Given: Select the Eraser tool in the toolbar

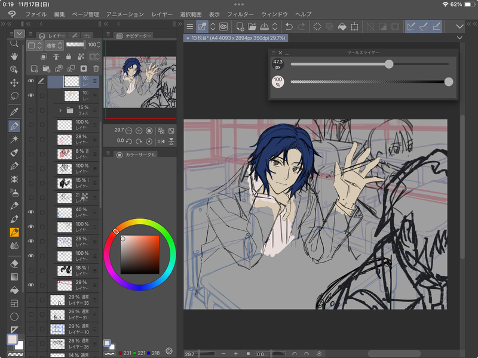Looking at the screenshot, I should pyautogui.click(x=14, y=264).
